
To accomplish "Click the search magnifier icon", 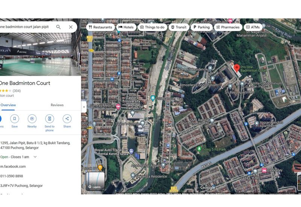I will point(58,27).
